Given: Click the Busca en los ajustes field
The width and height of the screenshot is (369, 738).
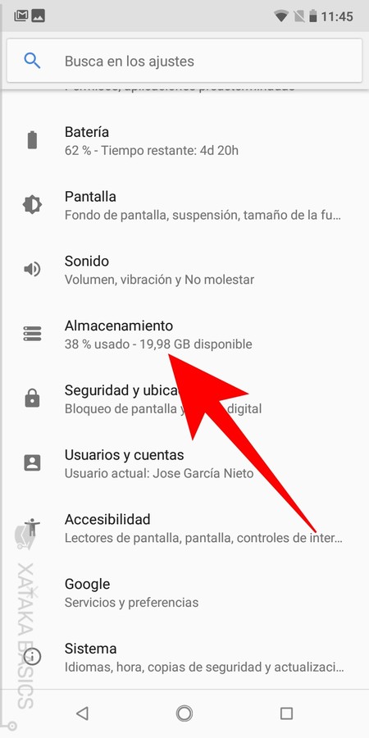Looking at the screenshot, I should coord(184,61).
